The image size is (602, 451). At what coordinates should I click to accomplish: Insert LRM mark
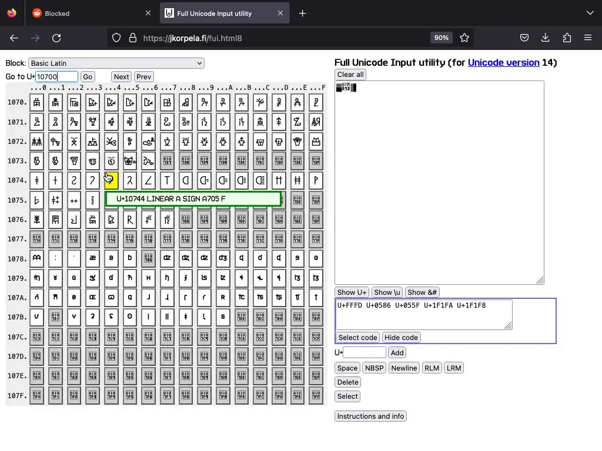tap(454, 368)
